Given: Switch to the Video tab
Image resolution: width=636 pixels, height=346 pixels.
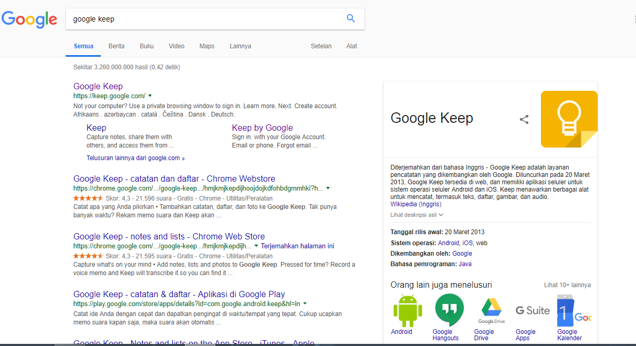Looking at the screenshot, I should [x=176, y=46].
